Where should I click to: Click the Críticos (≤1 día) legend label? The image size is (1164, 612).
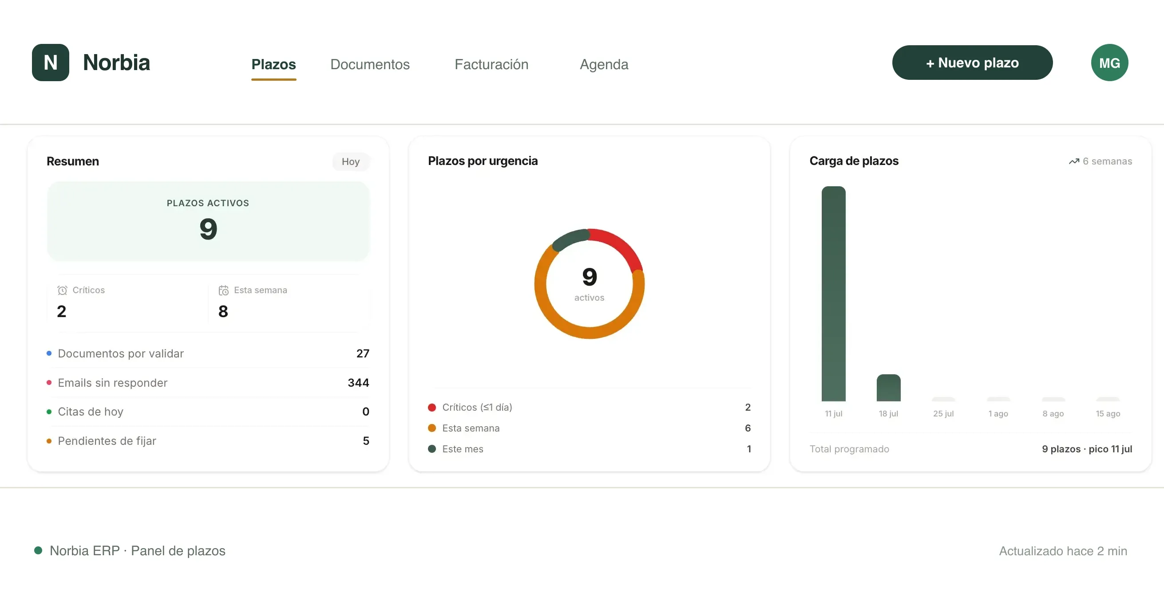pyautogui.click(x=477, y=407)
